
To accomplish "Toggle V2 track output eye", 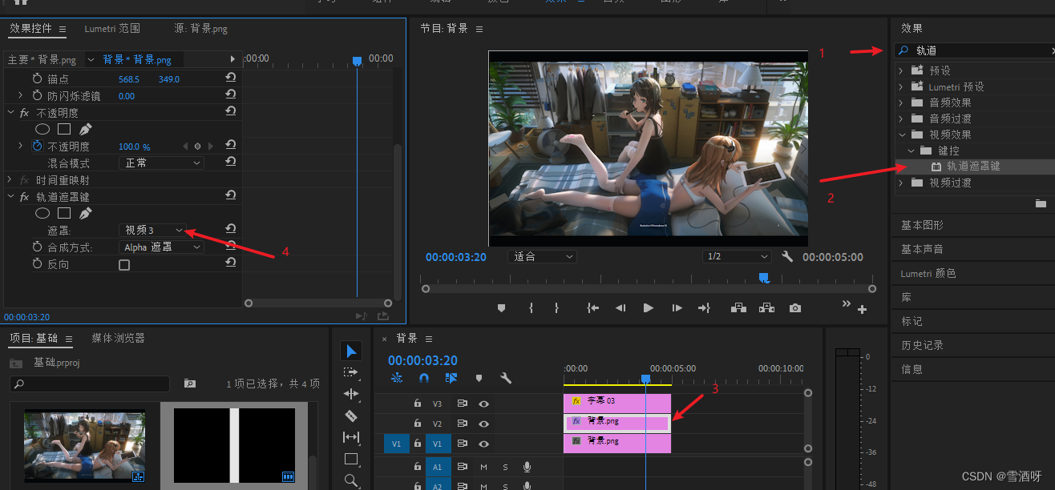I will (x=483, y=424).
